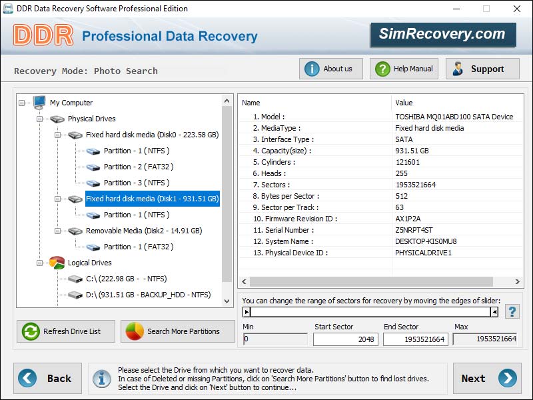Click the Firmware Revision ID value AX1P2A
The width and height of the screenshot is (533, 400).
point(408,219)
